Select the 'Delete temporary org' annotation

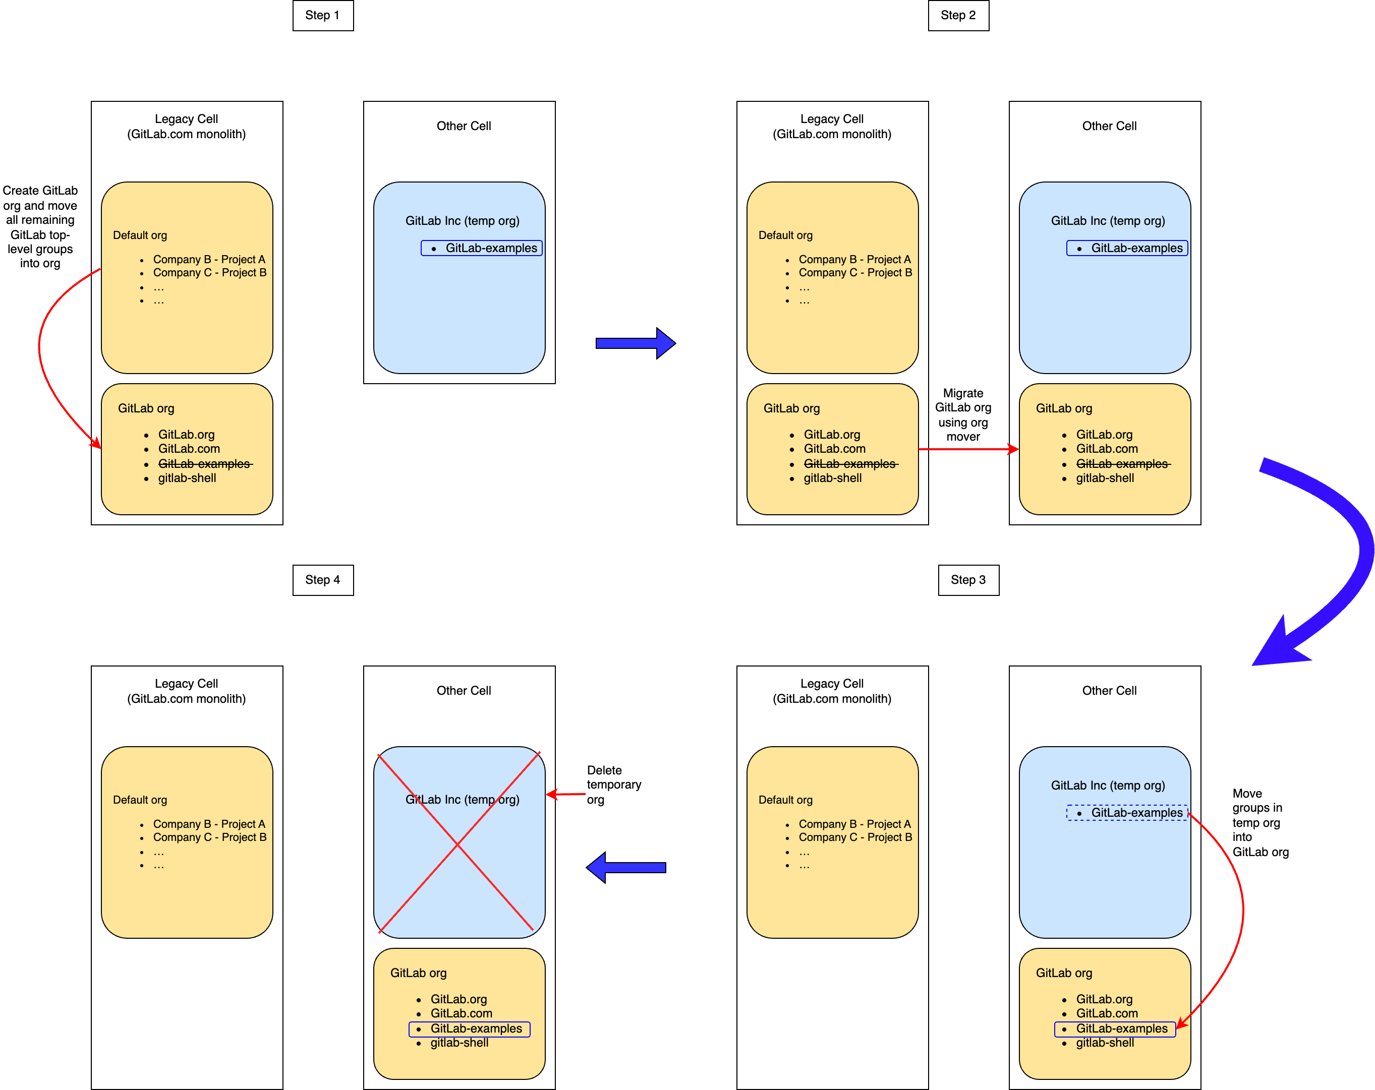point(613,784)
